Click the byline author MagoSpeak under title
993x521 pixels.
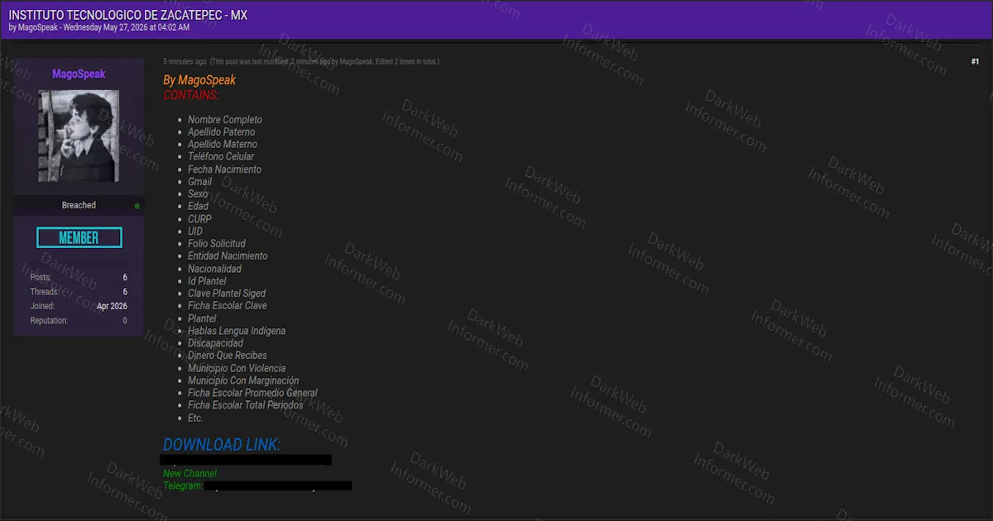38,27
